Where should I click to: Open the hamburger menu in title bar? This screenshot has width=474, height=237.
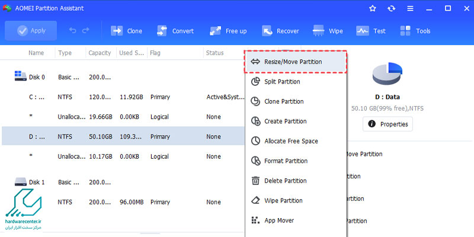coord(410,8)
